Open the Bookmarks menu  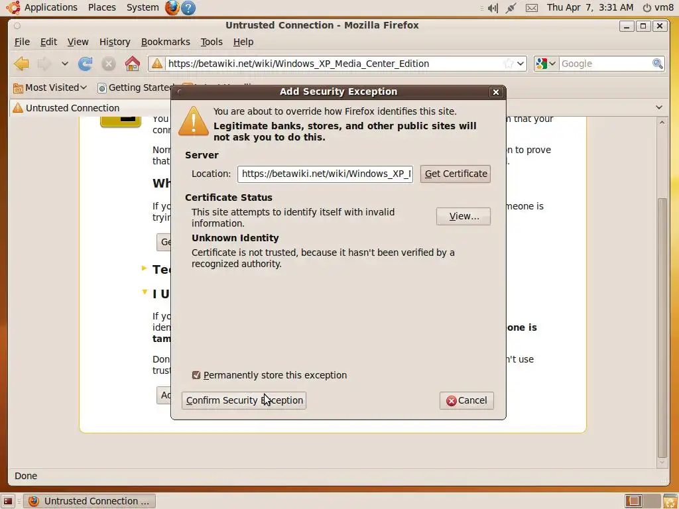click(x=165, y=42)
